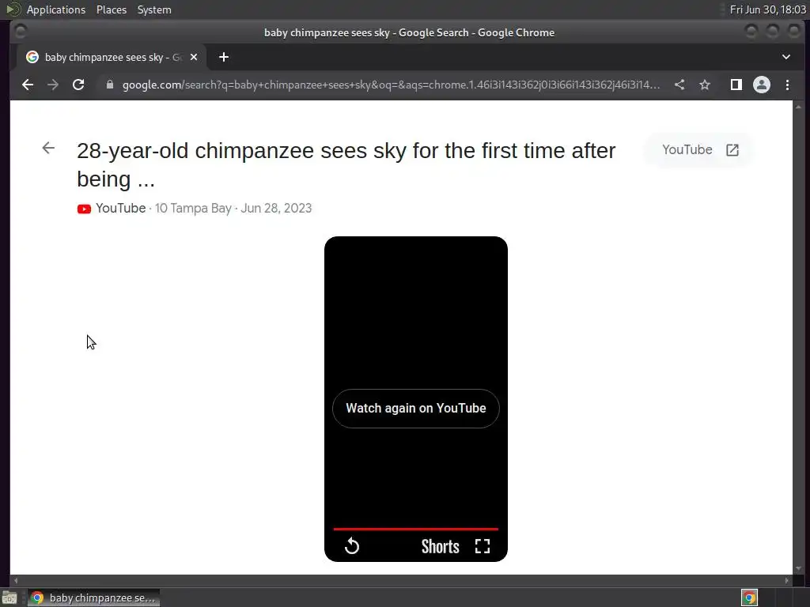Click the Shorts logo in player
This screenshot has width=810, height=607.
[x=440, y=547]
